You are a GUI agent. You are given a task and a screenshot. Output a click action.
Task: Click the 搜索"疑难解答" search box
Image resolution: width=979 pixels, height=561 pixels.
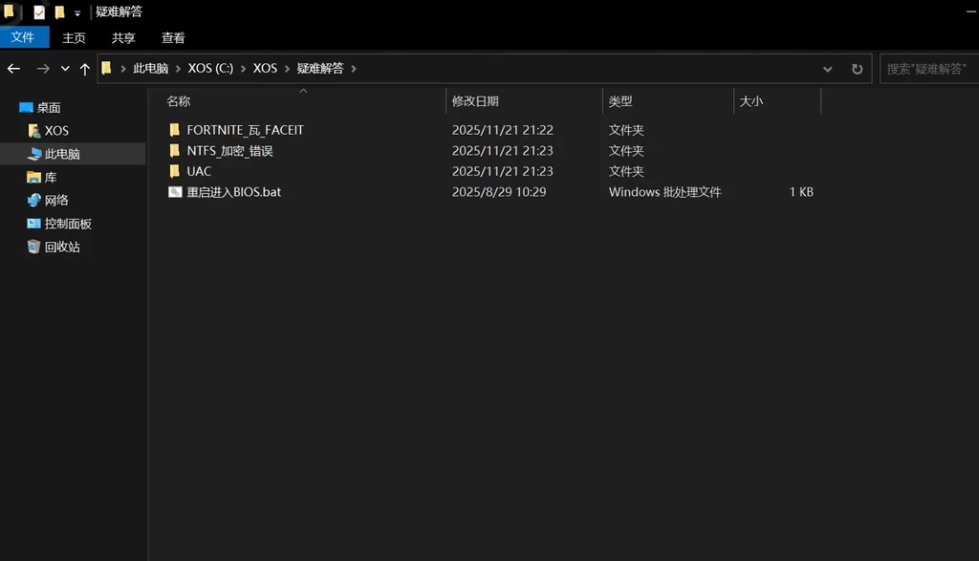[925, 69]
